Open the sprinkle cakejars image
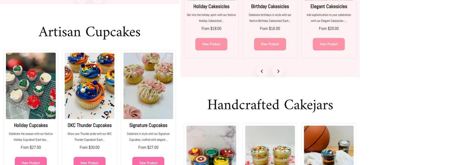This screenshot has height=165, width=462. (270, 145)
